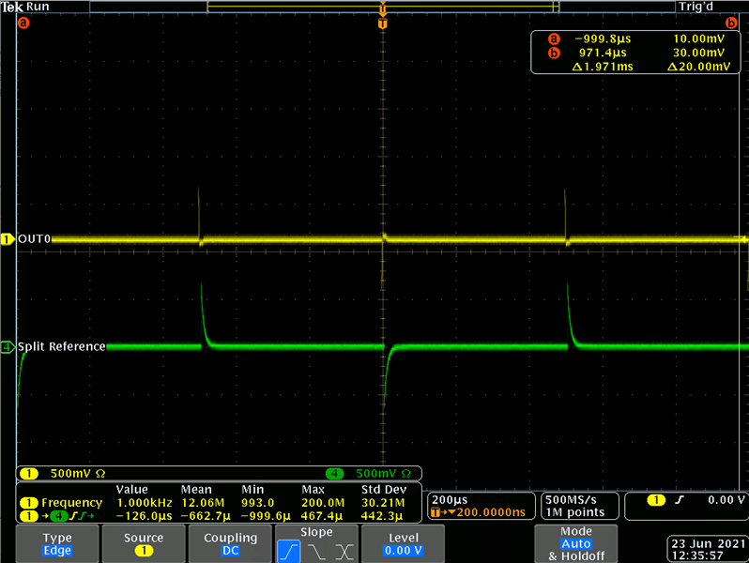Click channel 4 500mV scale badge

click(x=334, y=473)
